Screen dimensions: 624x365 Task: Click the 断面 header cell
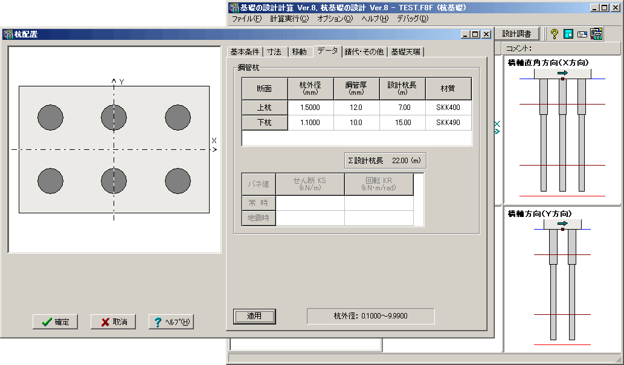click(x=265, y=88)
